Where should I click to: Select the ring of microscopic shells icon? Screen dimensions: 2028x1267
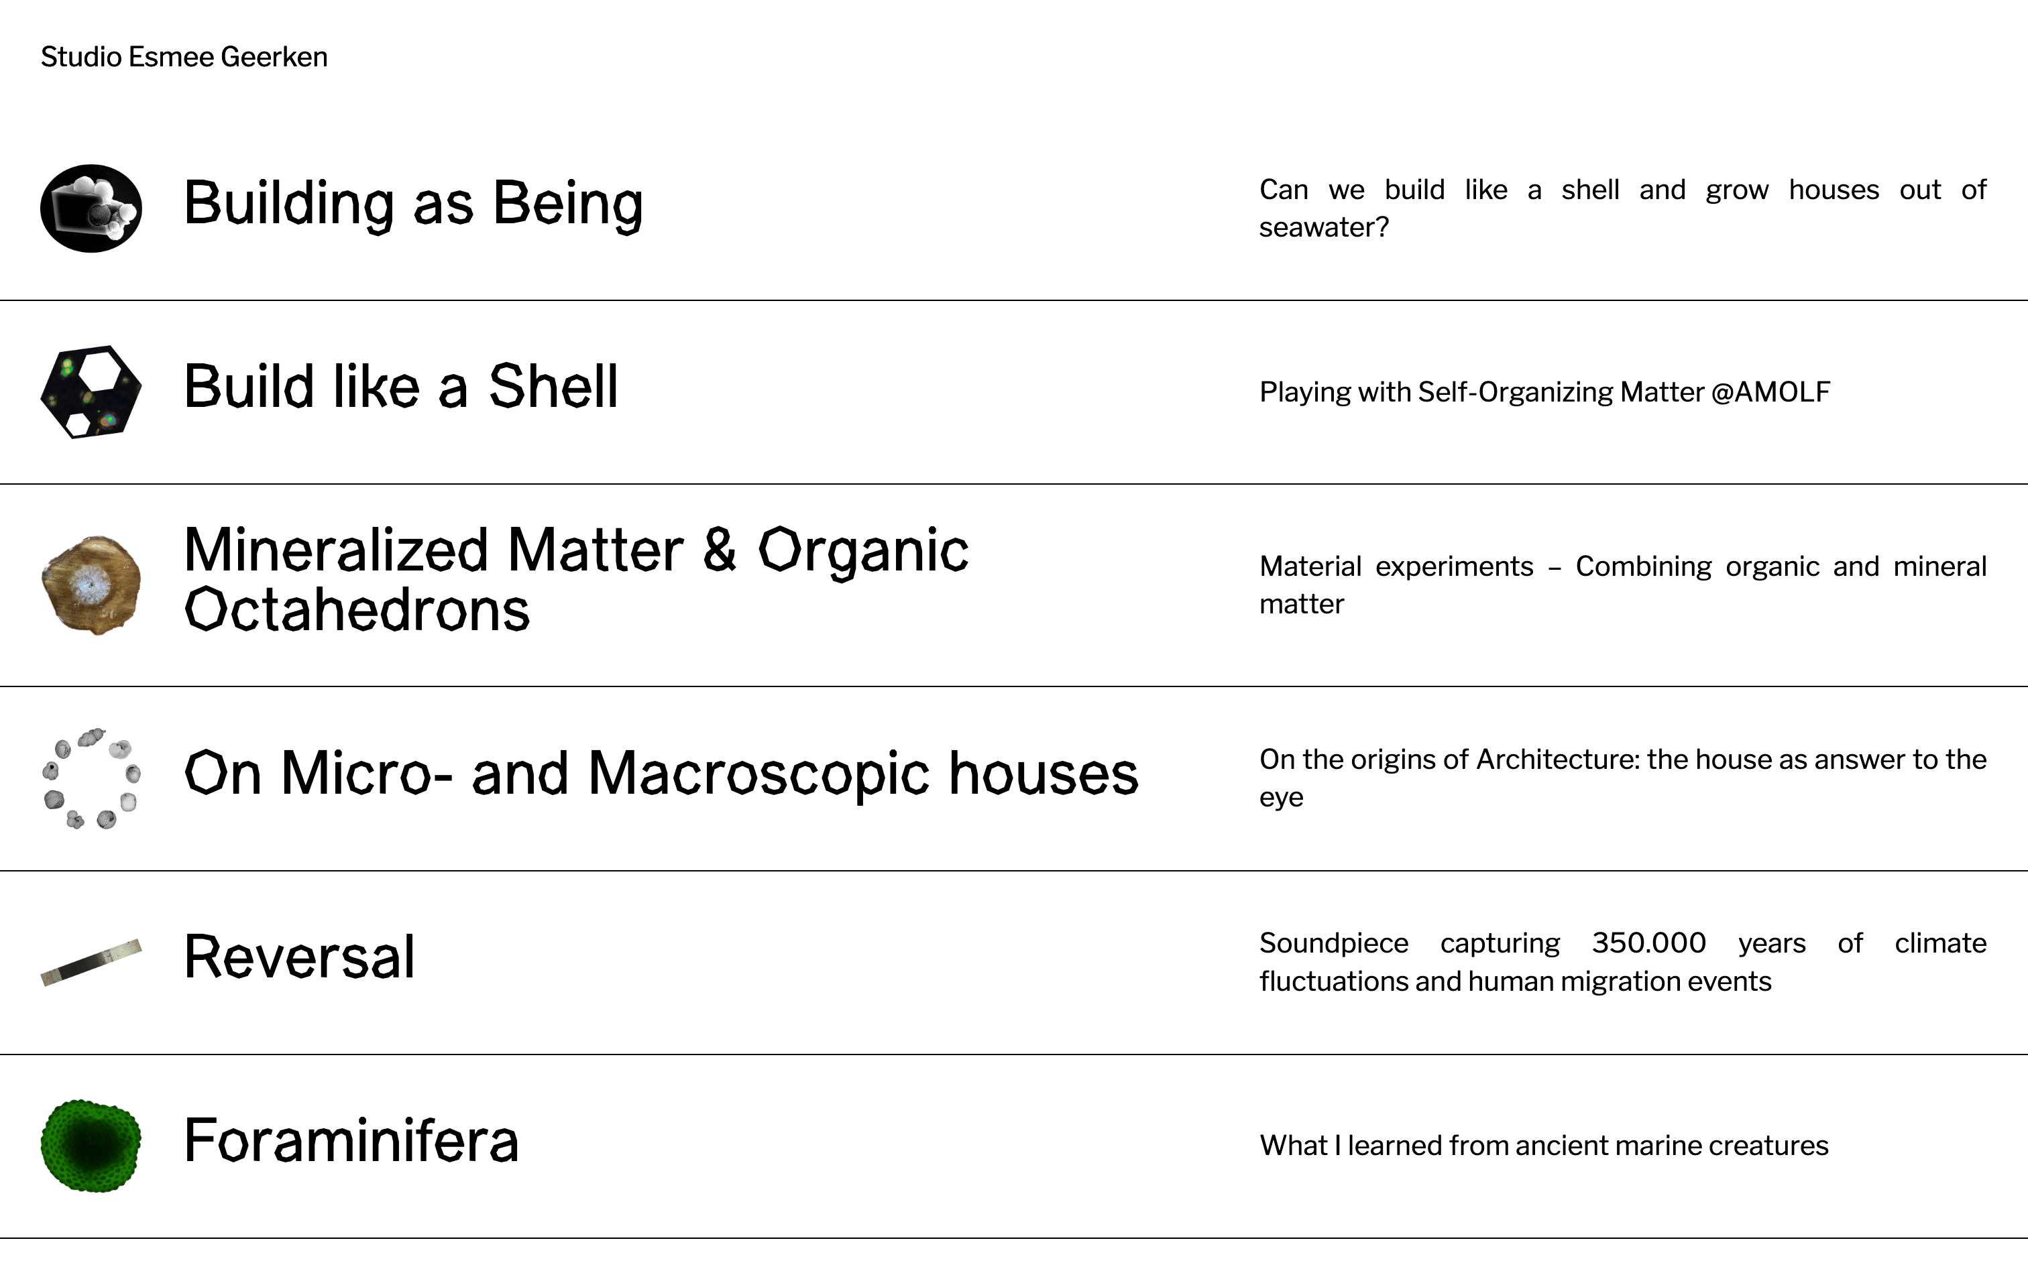click(91, 778)
